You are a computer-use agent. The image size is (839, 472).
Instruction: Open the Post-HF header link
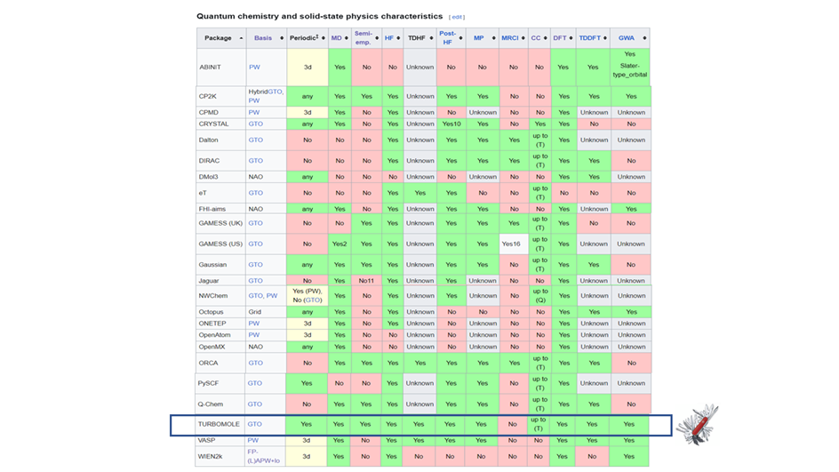click(448, 38)
